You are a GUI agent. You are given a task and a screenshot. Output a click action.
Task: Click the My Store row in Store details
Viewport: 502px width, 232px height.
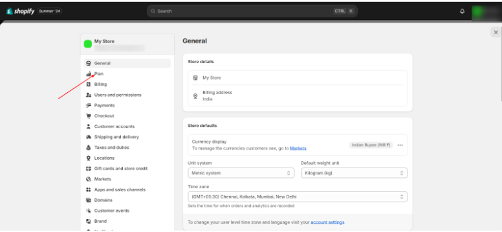298,78
